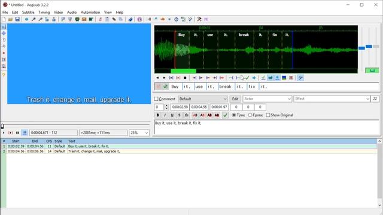Pause the video playback
Screen dimensions: 383x215
pos(17,133)
